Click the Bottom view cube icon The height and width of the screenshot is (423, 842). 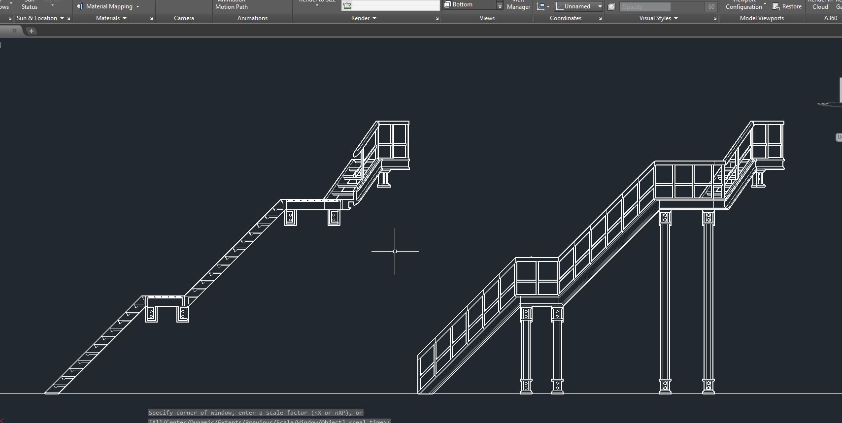[447, 4]
